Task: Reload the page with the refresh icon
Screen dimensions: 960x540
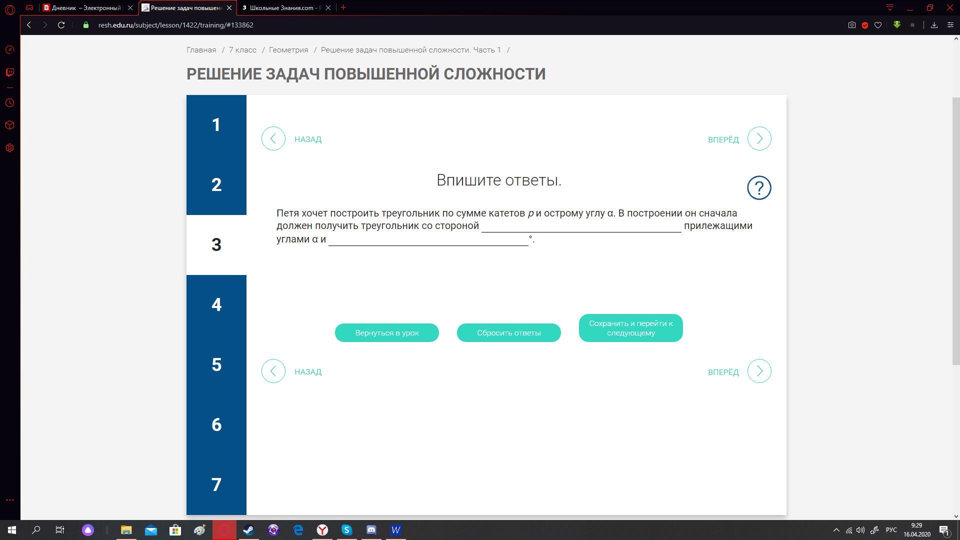Action: tap(61, 25)
